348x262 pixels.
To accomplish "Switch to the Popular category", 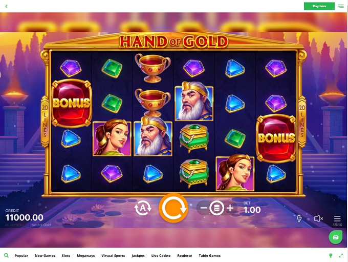I will pyautogui.click(x=21, y=256).
